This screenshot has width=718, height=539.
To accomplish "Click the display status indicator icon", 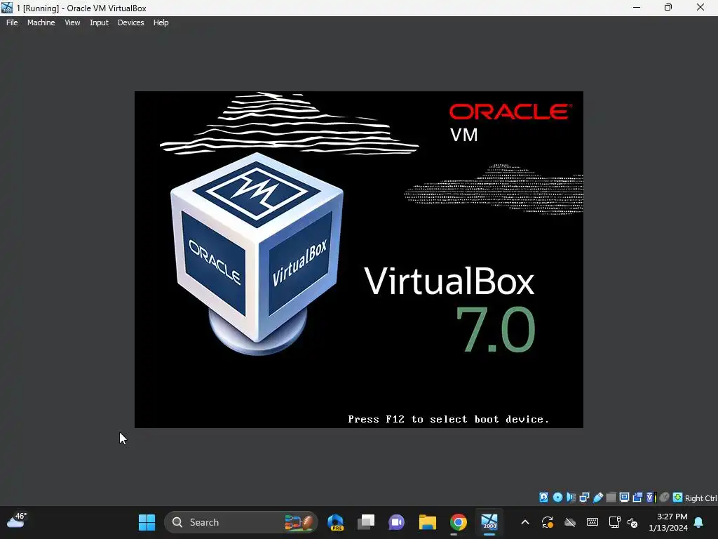I will point(624,498).
